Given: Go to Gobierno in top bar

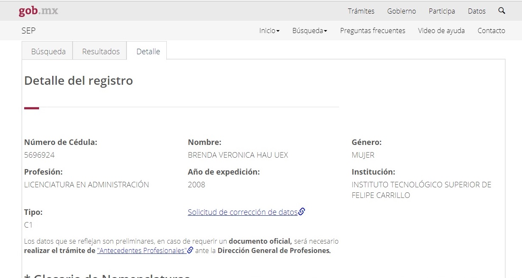Looking at the screenshot, I should click(401, 11).
